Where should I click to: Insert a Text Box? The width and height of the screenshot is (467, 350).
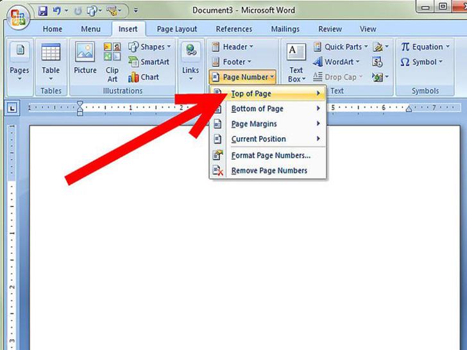pos(296,63)
